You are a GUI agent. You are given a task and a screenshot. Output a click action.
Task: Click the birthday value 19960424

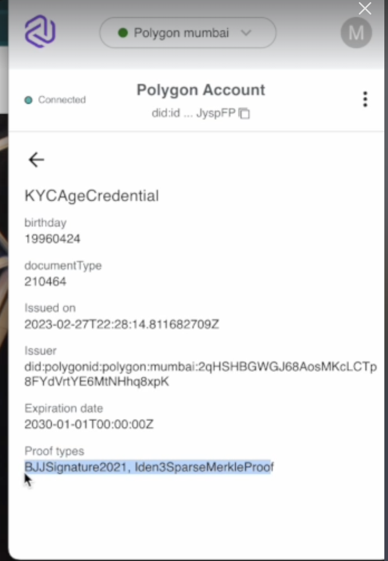[x=52, y=239]
